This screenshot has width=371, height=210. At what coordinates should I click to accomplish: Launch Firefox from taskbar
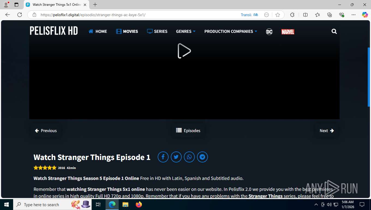tap(139, 205)
